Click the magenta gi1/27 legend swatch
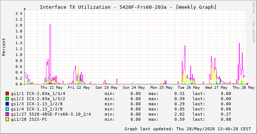The height and width of the screenshot is (134, 257). click(7, 114)
